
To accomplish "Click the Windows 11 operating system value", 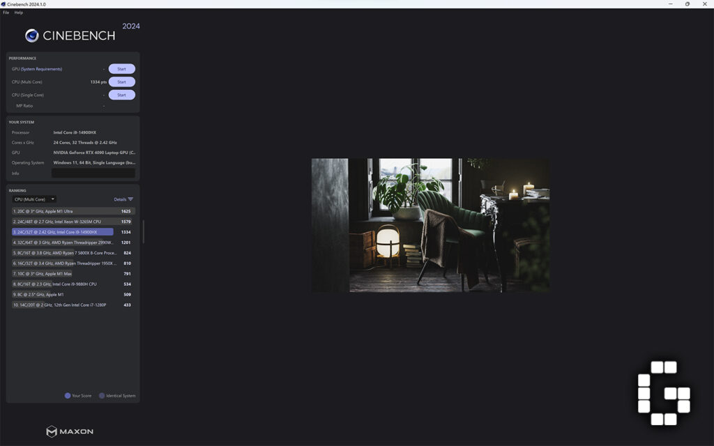I will (x=94, y=163).
